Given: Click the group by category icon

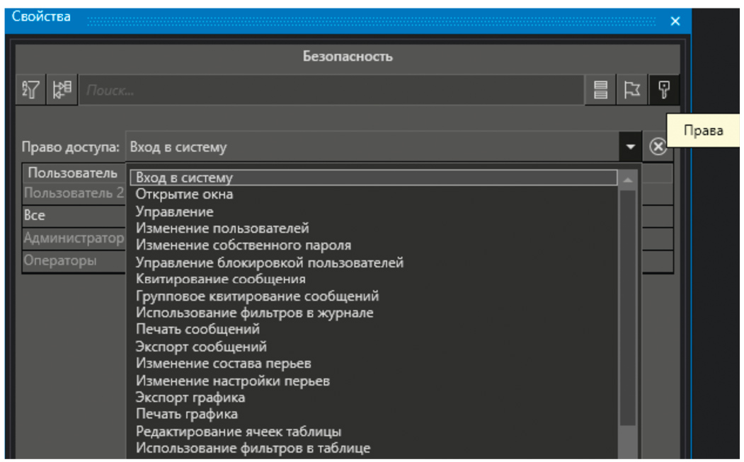Looking at the screenshot, I should click(x=62, y=90).
